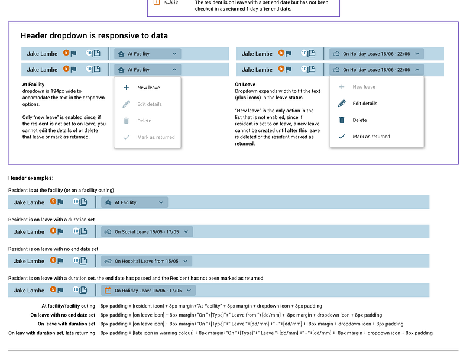Viewport: 473px width, 355px height.
Task: Select greyed Delete in the At Facility menu
Action: point(147,121)
